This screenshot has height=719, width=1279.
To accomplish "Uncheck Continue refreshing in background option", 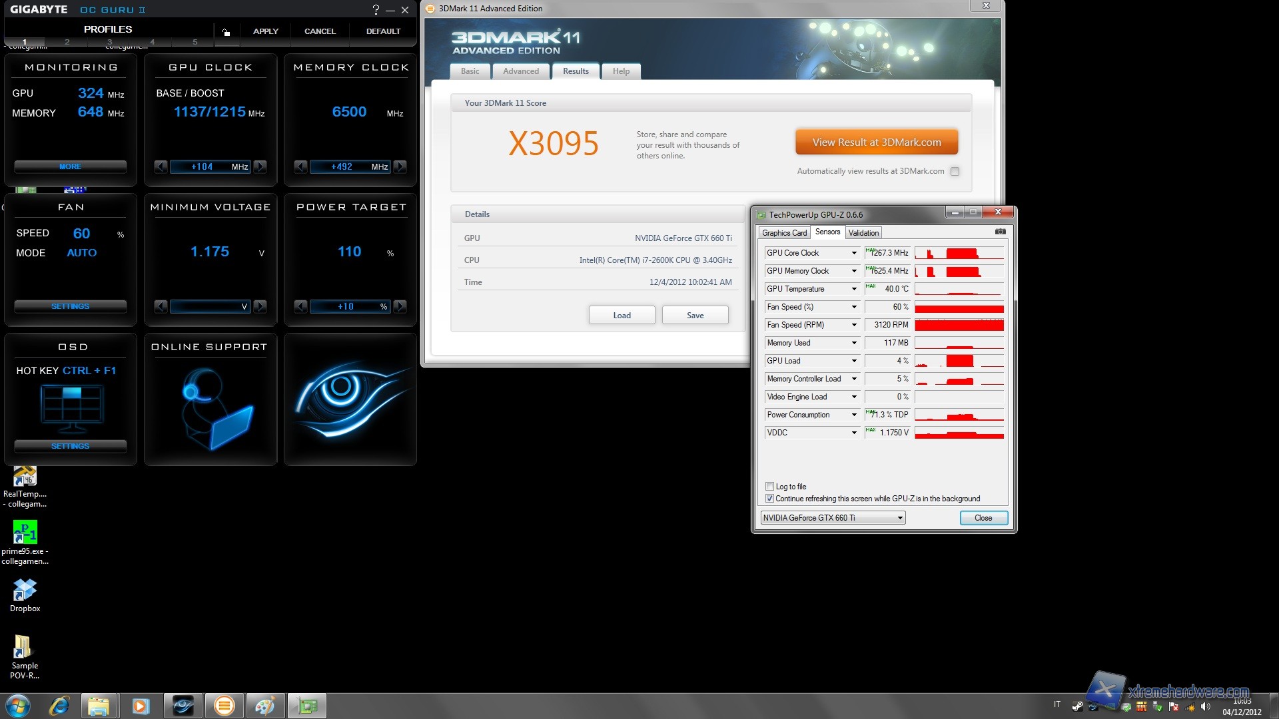I will [770, 499].
